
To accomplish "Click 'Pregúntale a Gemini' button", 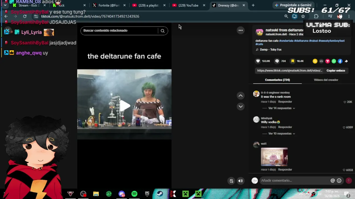I will point(293,5).
